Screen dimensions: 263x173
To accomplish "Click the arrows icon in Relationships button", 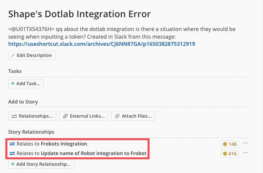I will (14, 116).
